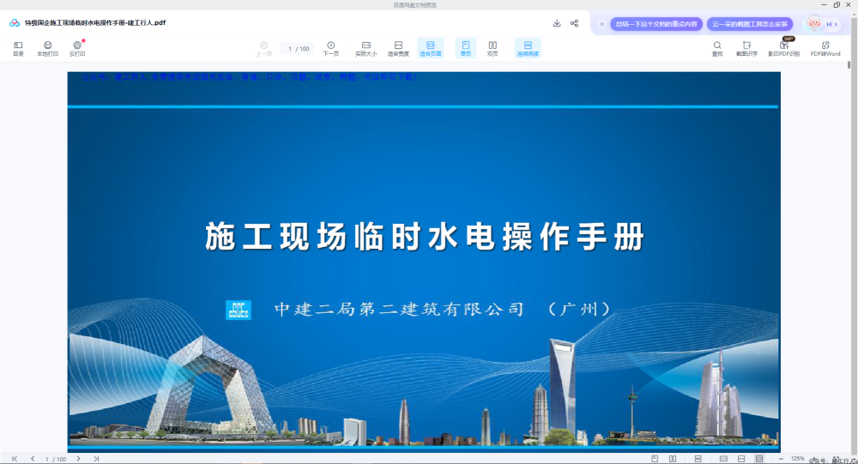Click the Baidu Netdisk logo icon

click(x=15, y=23)
